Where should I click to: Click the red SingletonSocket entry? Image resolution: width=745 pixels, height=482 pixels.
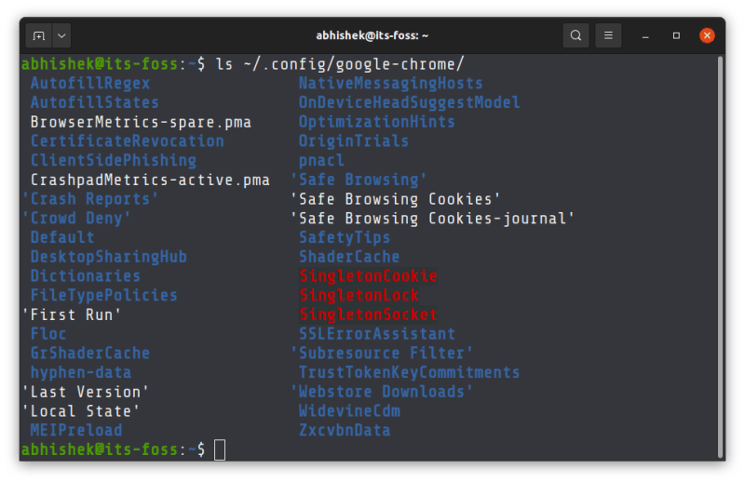(x=368, y=315)
